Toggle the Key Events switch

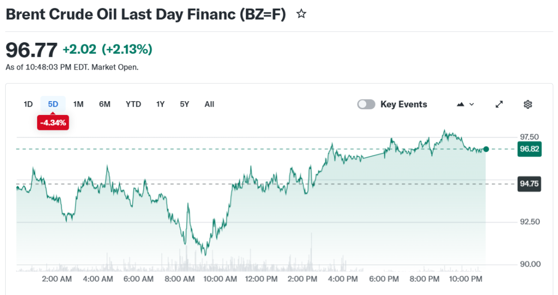point(366,104)
